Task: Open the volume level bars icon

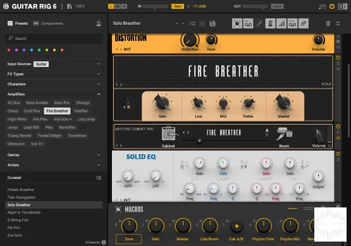Action: click(281, 23)
